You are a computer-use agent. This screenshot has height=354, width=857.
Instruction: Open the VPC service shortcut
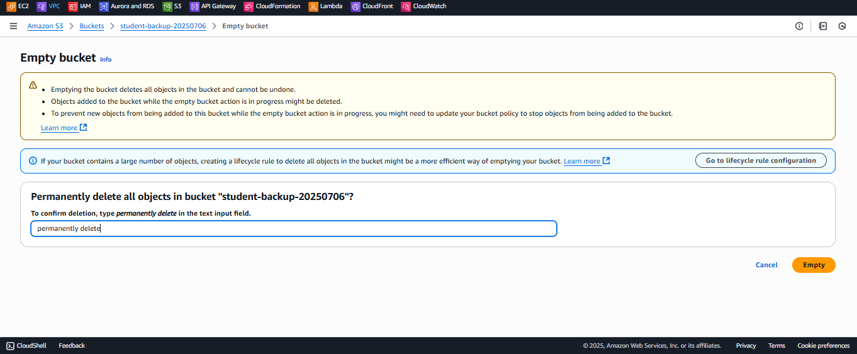click(48, 6)
